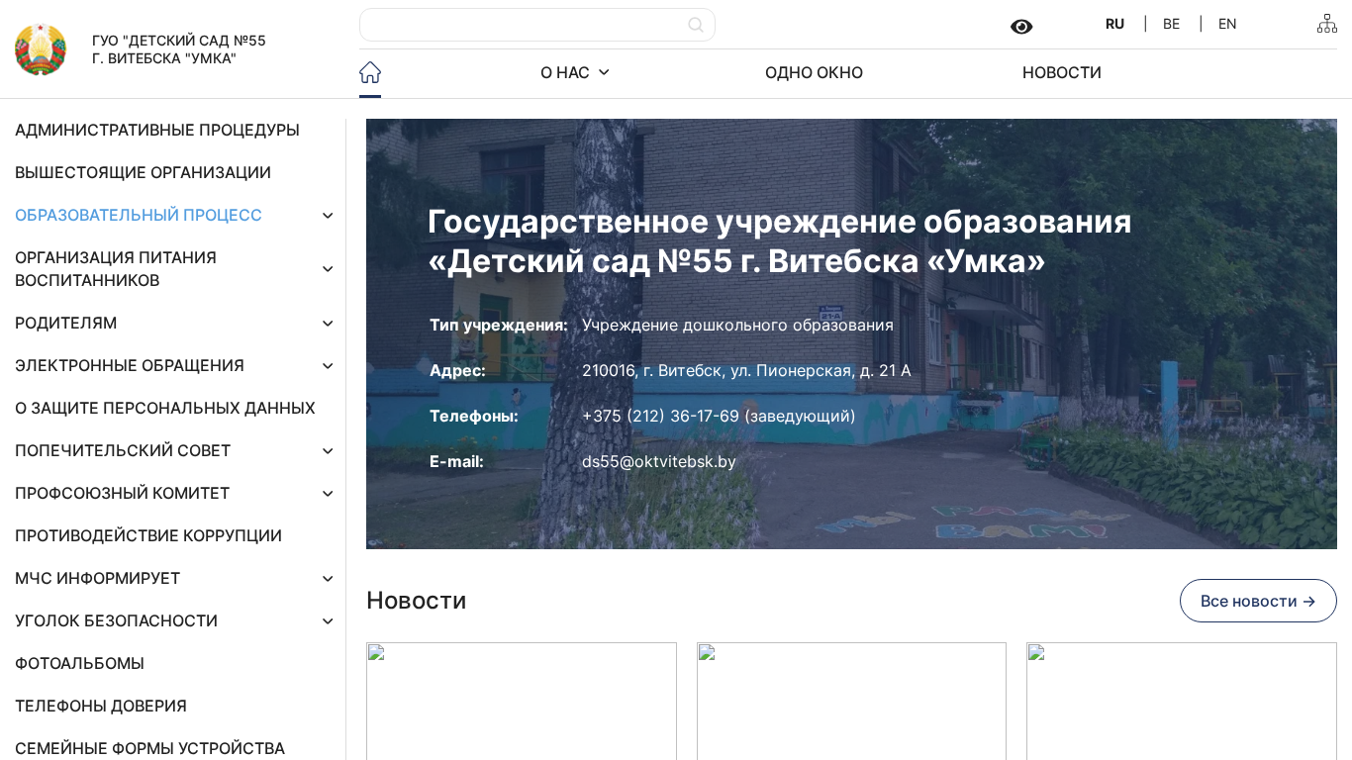Open ФОТОАЛЬБОМЫ in the sidebar
Viewport: 1352px width, 760px height.
point(79,663)
